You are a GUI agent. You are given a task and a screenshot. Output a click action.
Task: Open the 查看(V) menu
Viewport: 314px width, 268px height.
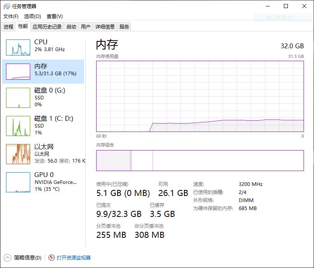[54, 16]
